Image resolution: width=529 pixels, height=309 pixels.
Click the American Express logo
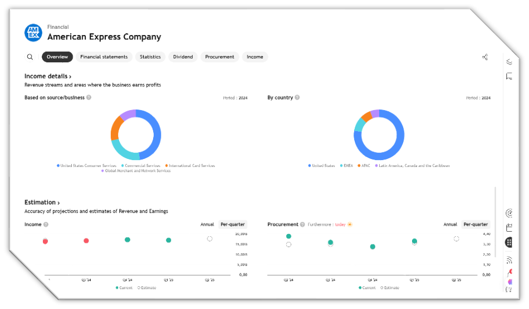[33, 33]
